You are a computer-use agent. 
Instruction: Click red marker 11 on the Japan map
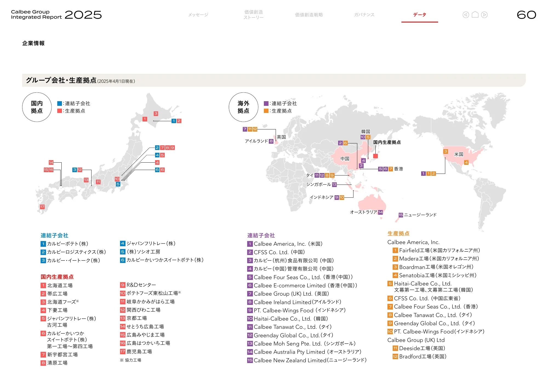coord(98,182)
